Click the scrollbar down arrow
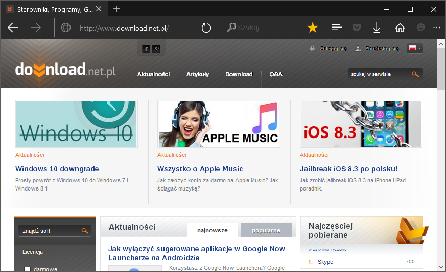Image resolution: width=446 pixels, height=272 pixels. (x=441, y=267)
